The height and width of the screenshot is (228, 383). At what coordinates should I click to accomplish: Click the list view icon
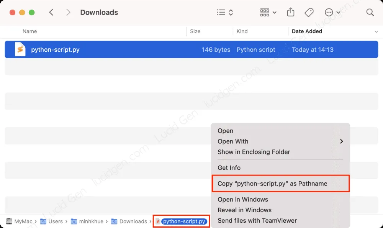click(x=221, y=12)
